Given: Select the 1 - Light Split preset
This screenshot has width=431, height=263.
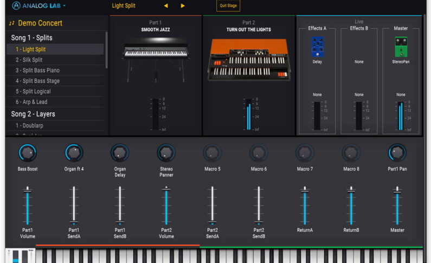Looking at the screenshot, I should tap(55, 49).
